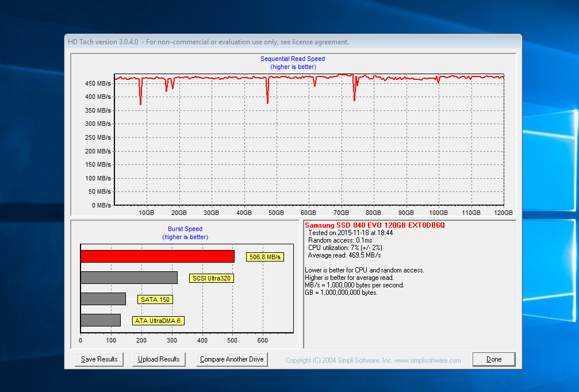Click the "CPU utilization: 7% (+/- 2%)" result

pos(345,248)
